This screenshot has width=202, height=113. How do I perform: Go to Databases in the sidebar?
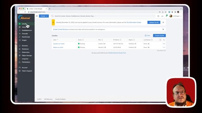coord(26,49)
